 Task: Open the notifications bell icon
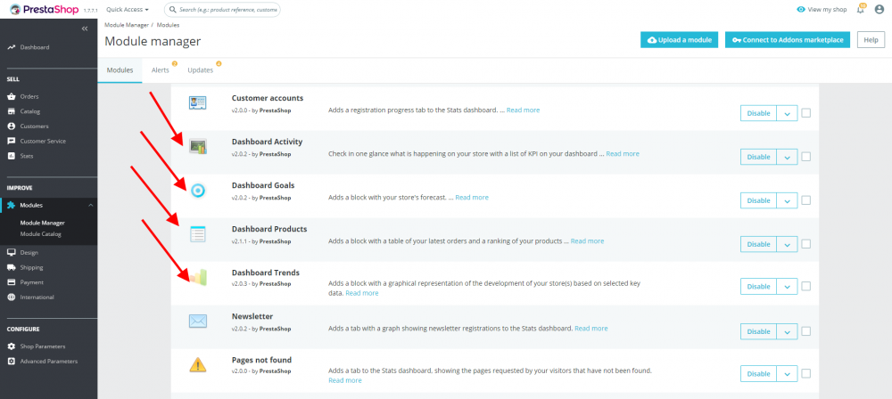pyautogui.click(x=860, y=9)
